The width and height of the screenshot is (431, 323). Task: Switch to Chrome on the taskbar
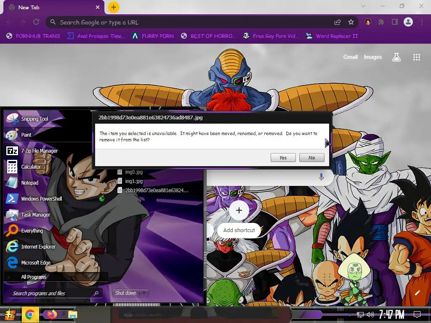pos(30,315)
